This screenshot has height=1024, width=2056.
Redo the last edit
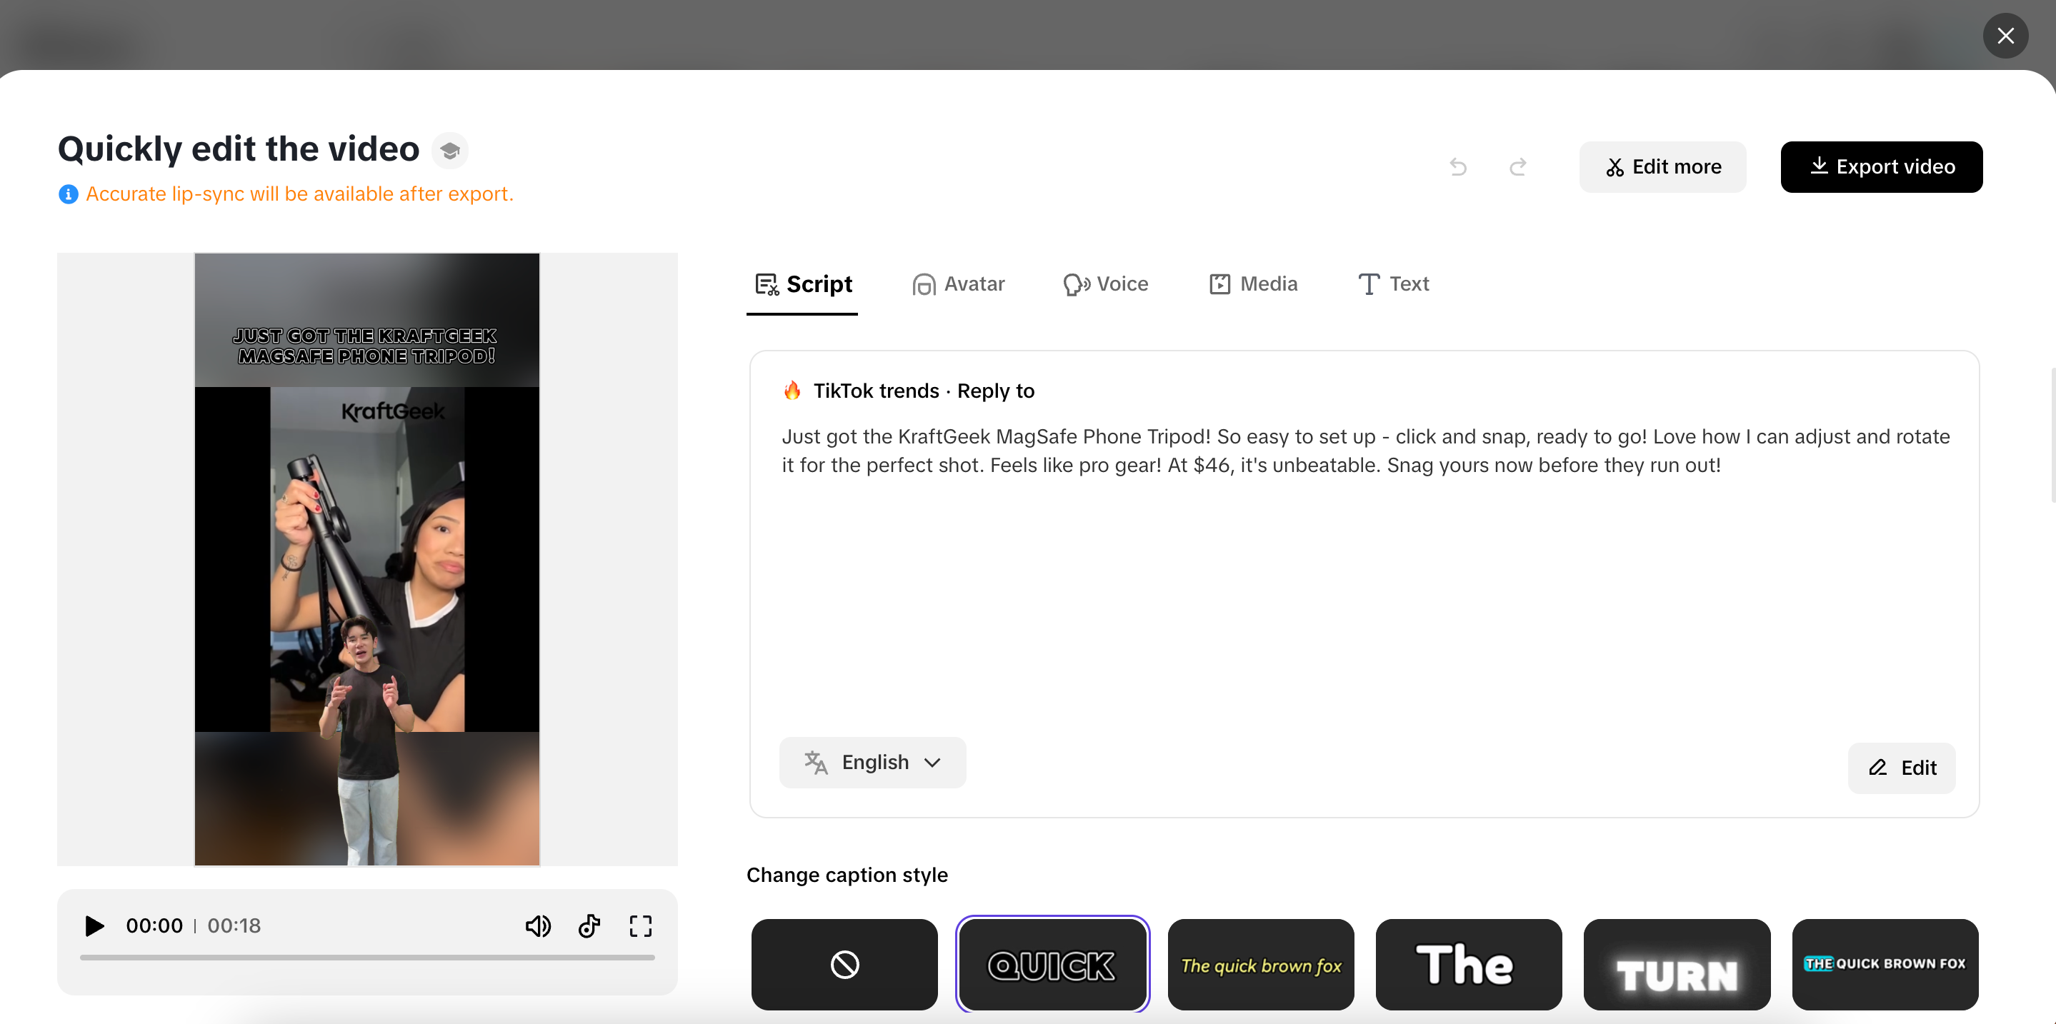pos(1517,166)
